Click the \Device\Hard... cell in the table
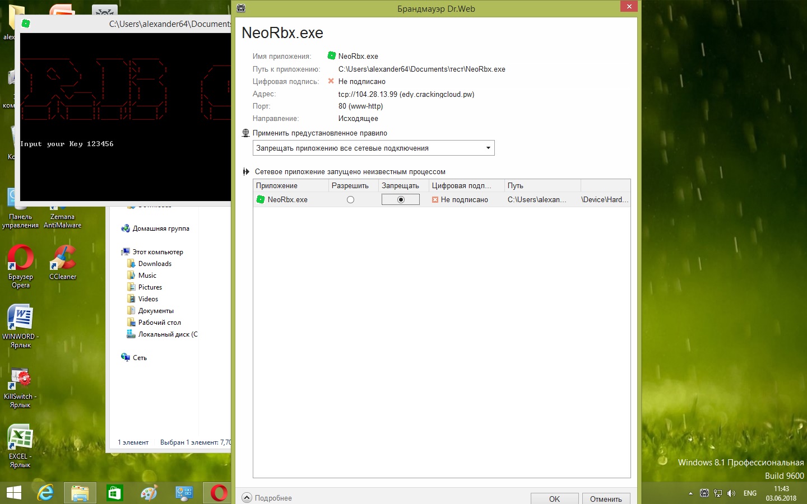The width and height of the screenshot is (807, 504). (x=605, y=200)
